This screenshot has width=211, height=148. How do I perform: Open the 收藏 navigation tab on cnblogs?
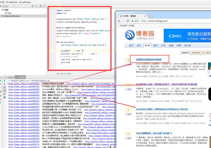pos(171,45)
